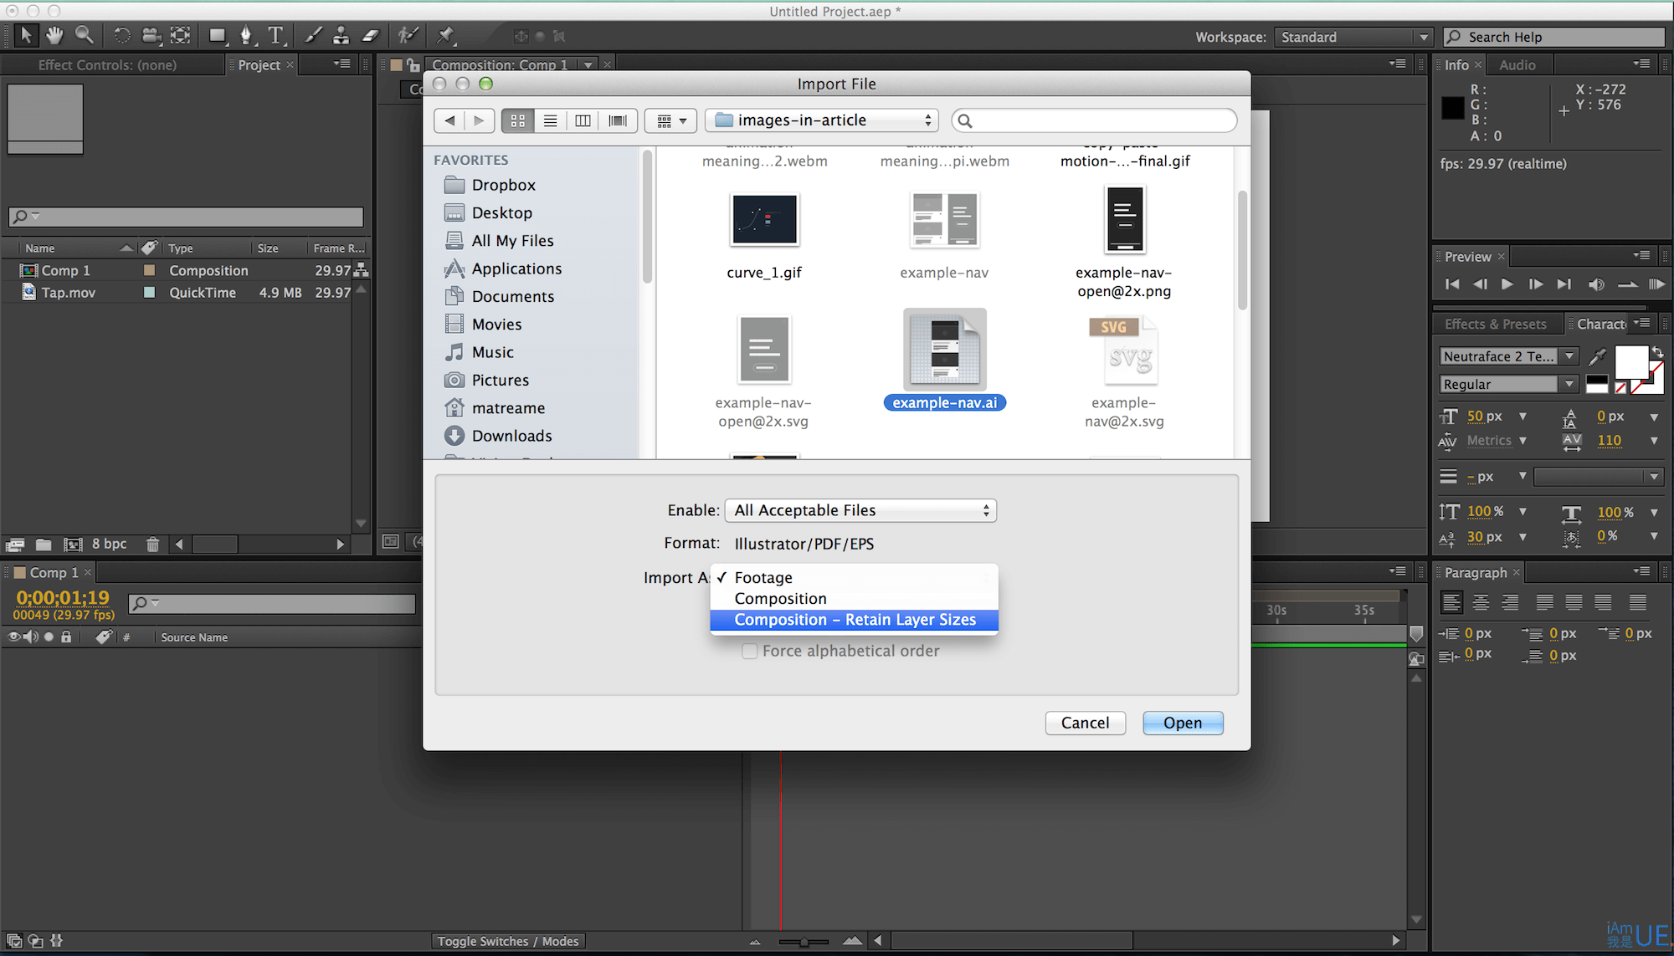Click white fill color swatch in Character

coord(1630,363)
